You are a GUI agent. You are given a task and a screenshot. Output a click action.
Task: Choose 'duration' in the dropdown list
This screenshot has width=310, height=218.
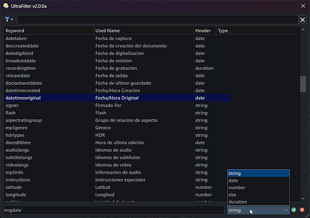[x=258, y=202]
